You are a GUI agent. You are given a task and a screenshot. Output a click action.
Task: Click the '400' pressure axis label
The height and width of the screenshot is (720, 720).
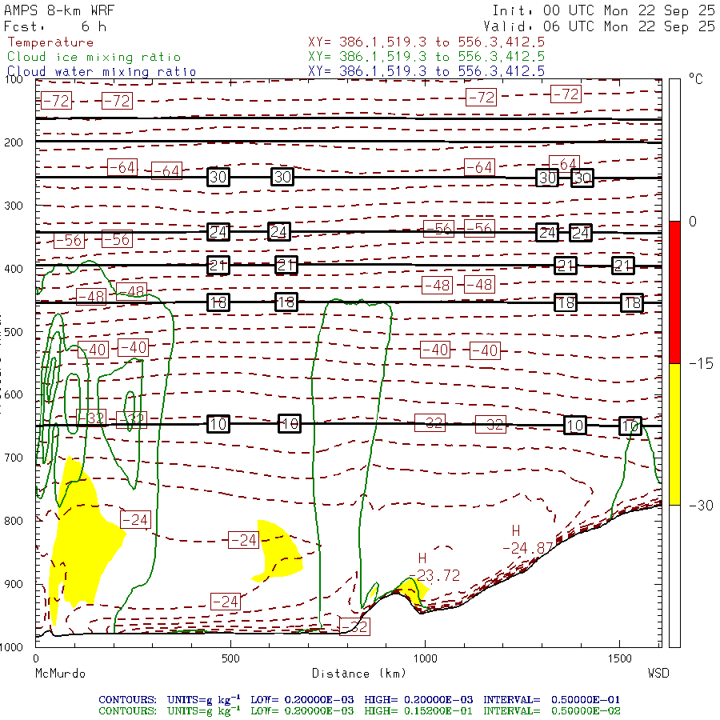pos(14,269)
